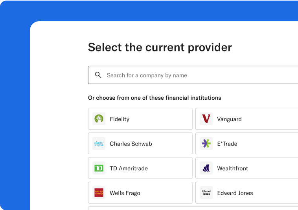
Task: Click the "Select the current provider" heading
Action: click(x=160, y=47)
